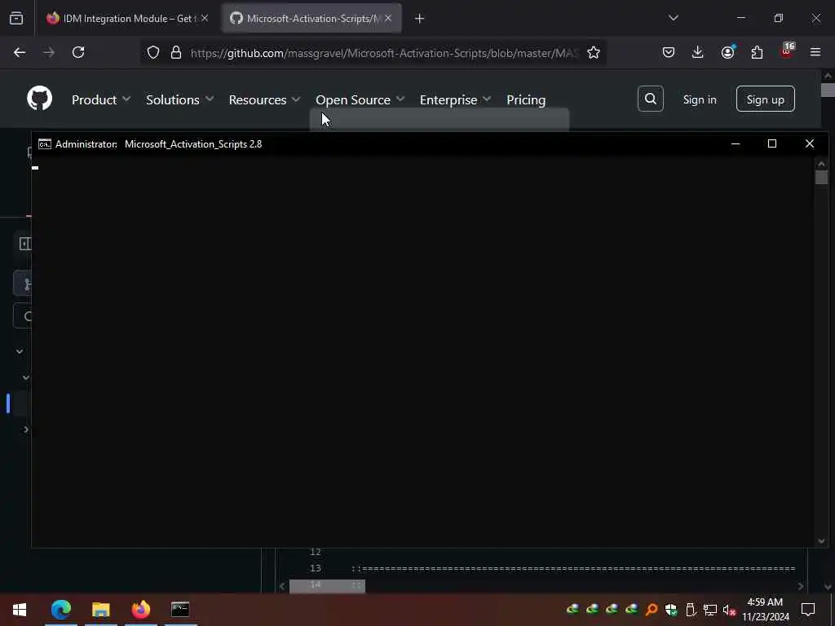
Task: Open command prompt window system menu icon
Action: 45,144
